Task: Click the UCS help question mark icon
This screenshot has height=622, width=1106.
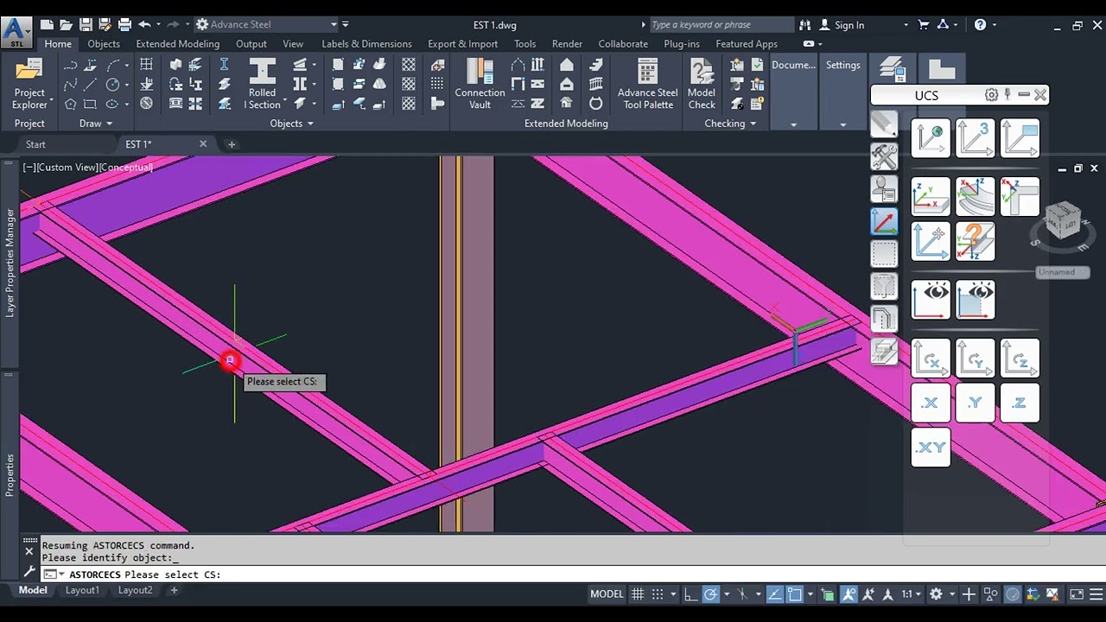Action: [x=975, y=241]
